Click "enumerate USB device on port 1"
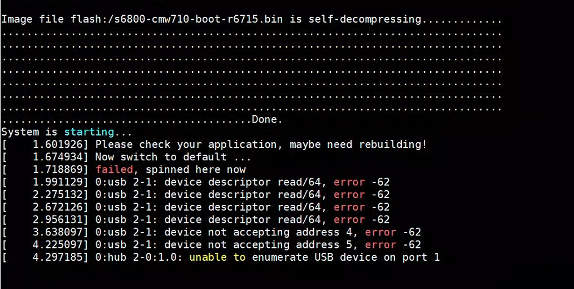 click(346, 257)
